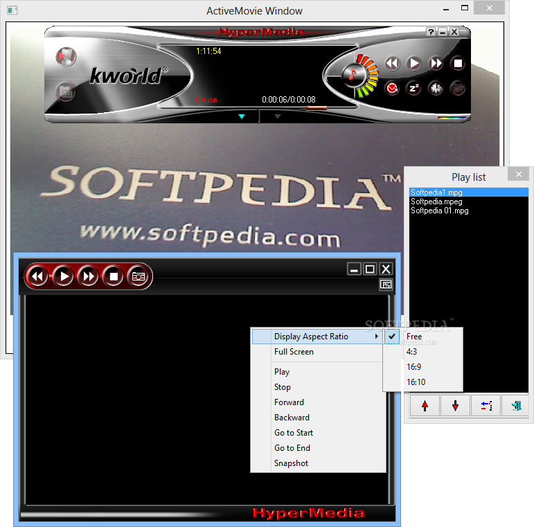Close the HyperMedia control panel
534x527 pixels.
[x=454, y=32]
